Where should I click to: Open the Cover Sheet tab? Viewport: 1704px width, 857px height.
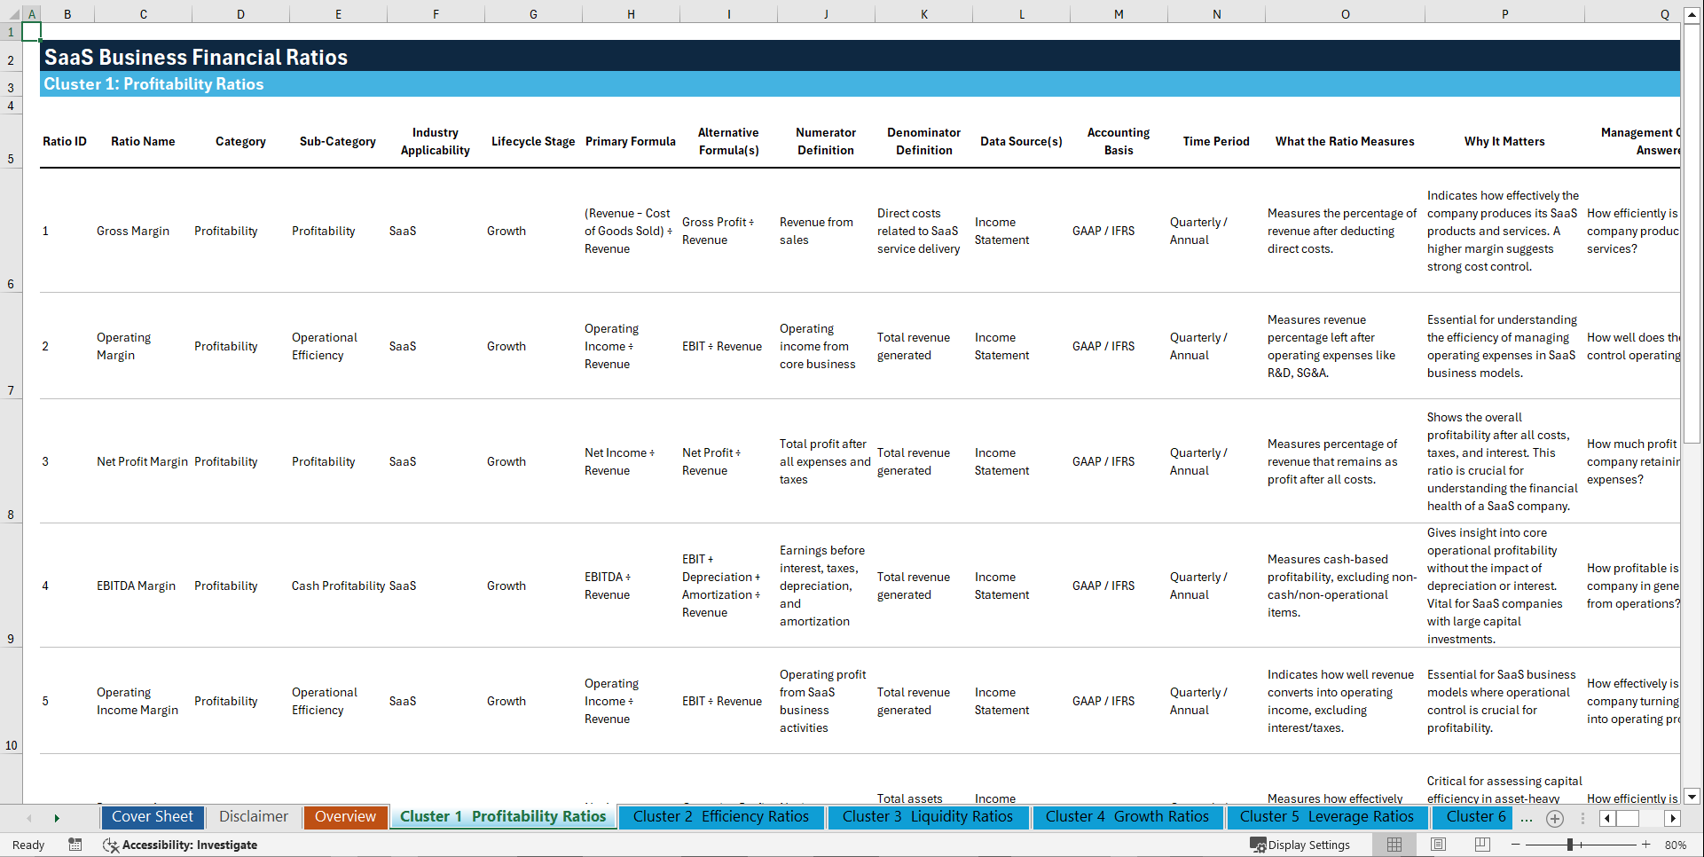152,817
